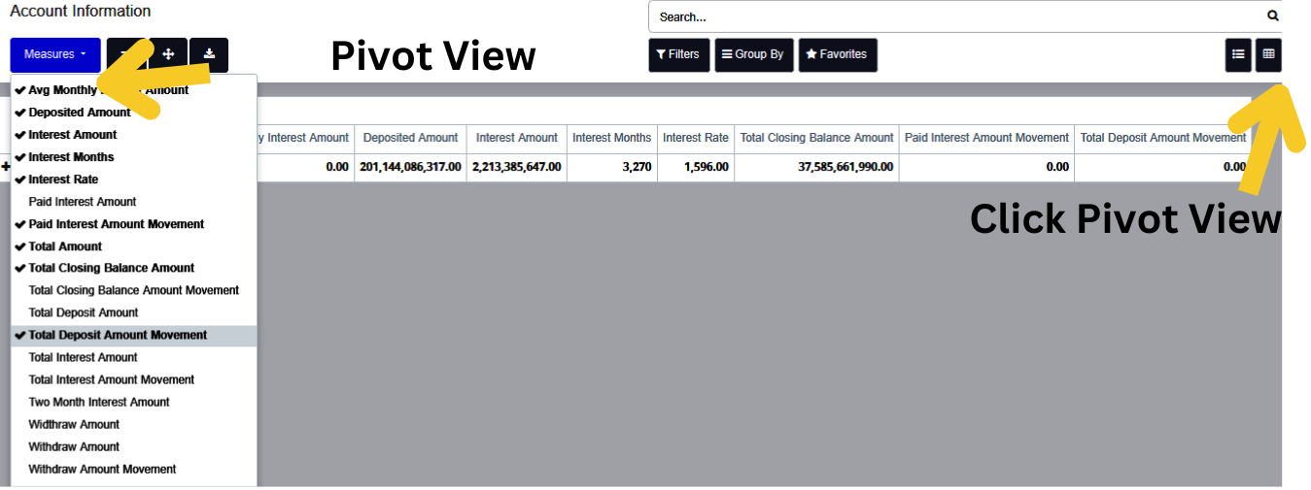This screenshot has width=1311, height=490.
Task: Click the 37,585,661,990.00 closing balance cell
Action: click(816, 167)
